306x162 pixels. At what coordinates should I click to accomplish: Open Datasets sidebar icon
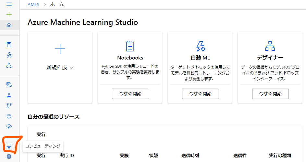tap(9, 85)
